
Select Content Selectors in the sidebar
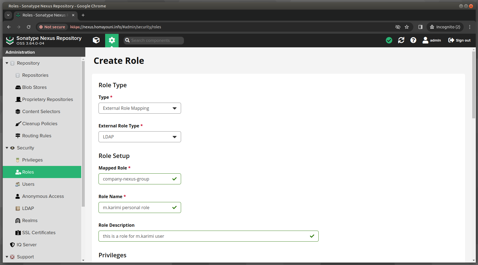click(x=42, y=112)
